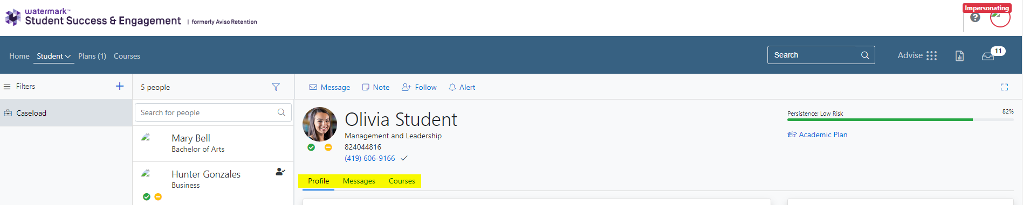The width and height of the screenshot is (1023, 205).
Task: Expand profile panel to fullscreen
Action: [1004, 87]
